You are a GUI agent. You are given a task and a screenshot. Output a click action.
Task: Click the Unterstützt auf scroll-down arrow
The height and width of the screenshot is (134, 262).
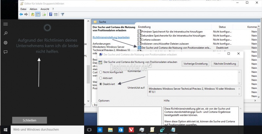click(240, 94)
